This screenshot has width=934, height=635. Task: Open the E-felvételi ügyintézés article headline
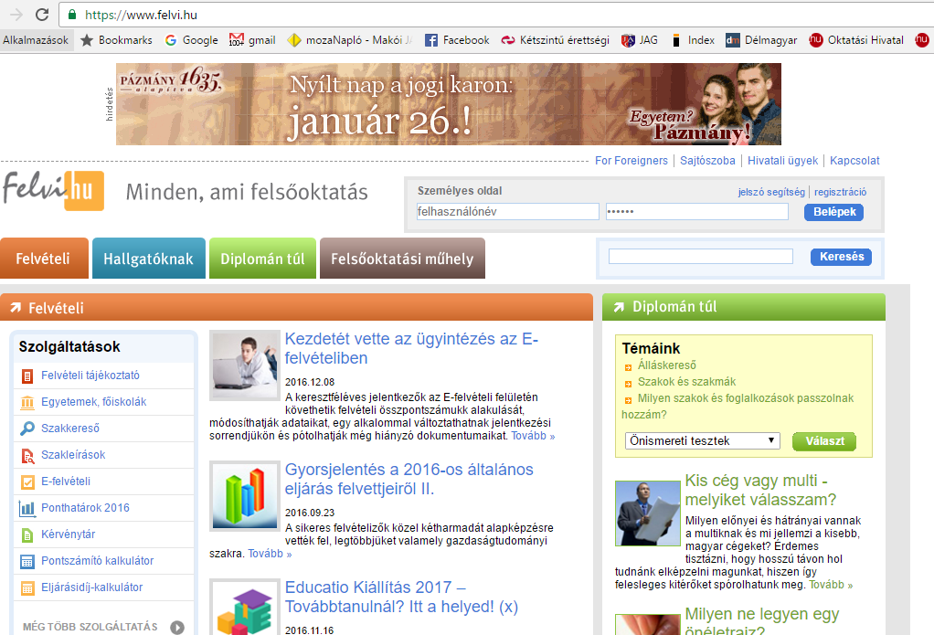click(x=411, y=348)
